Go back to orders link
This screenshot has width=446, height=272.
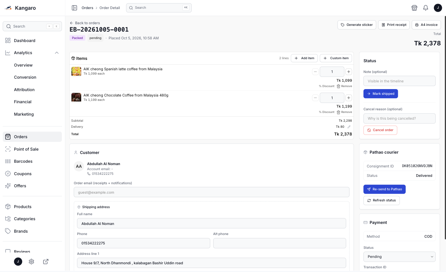click(85, 23)
